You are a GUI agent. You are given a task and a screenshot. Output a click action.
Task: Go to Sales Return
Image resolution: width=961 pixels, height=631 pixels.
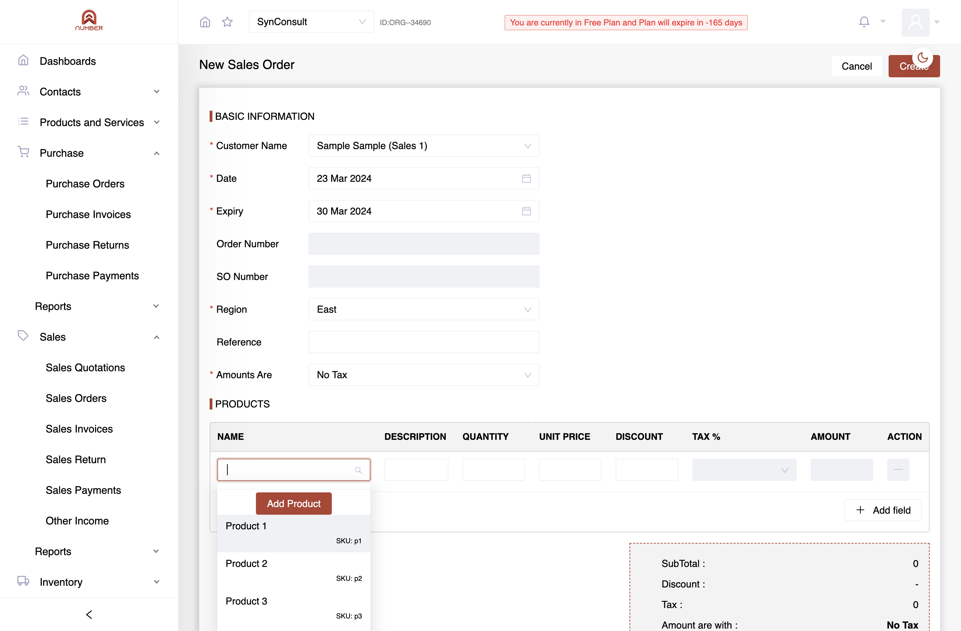(76, 459)
